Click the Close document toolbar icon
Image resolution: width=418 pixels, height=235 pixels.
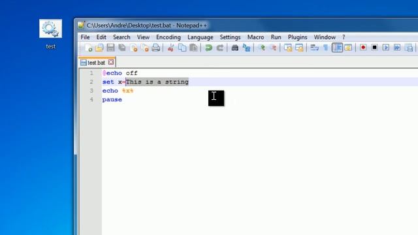coord(134,48)
